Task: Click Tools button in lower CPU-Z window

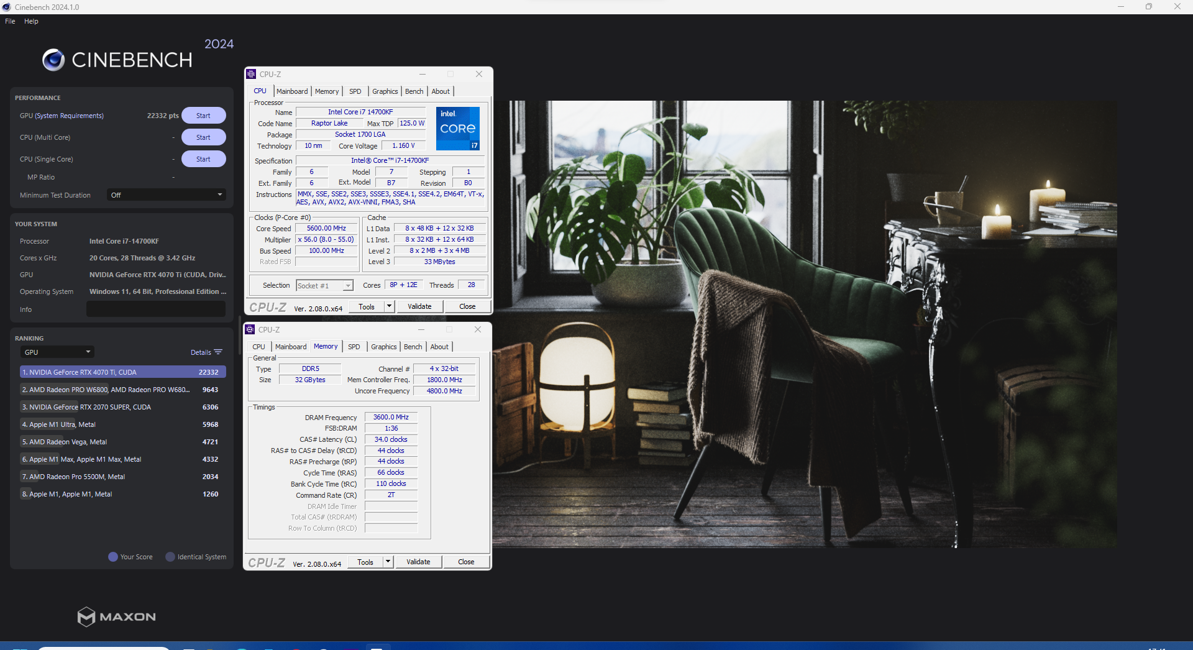Action: tap(365, 562)
